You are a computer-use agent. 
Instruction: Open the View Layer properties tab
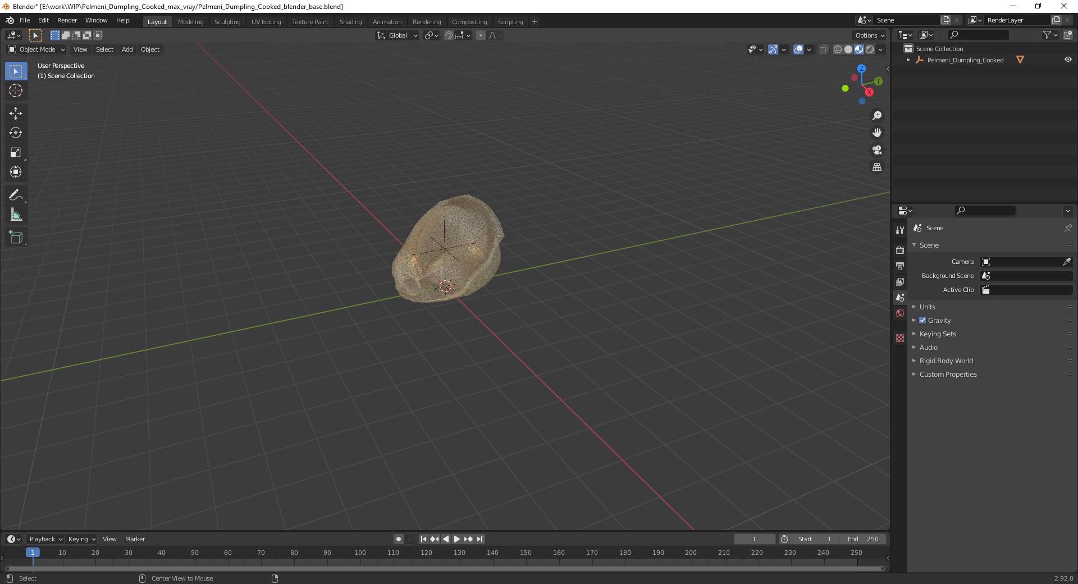[900, 281]
